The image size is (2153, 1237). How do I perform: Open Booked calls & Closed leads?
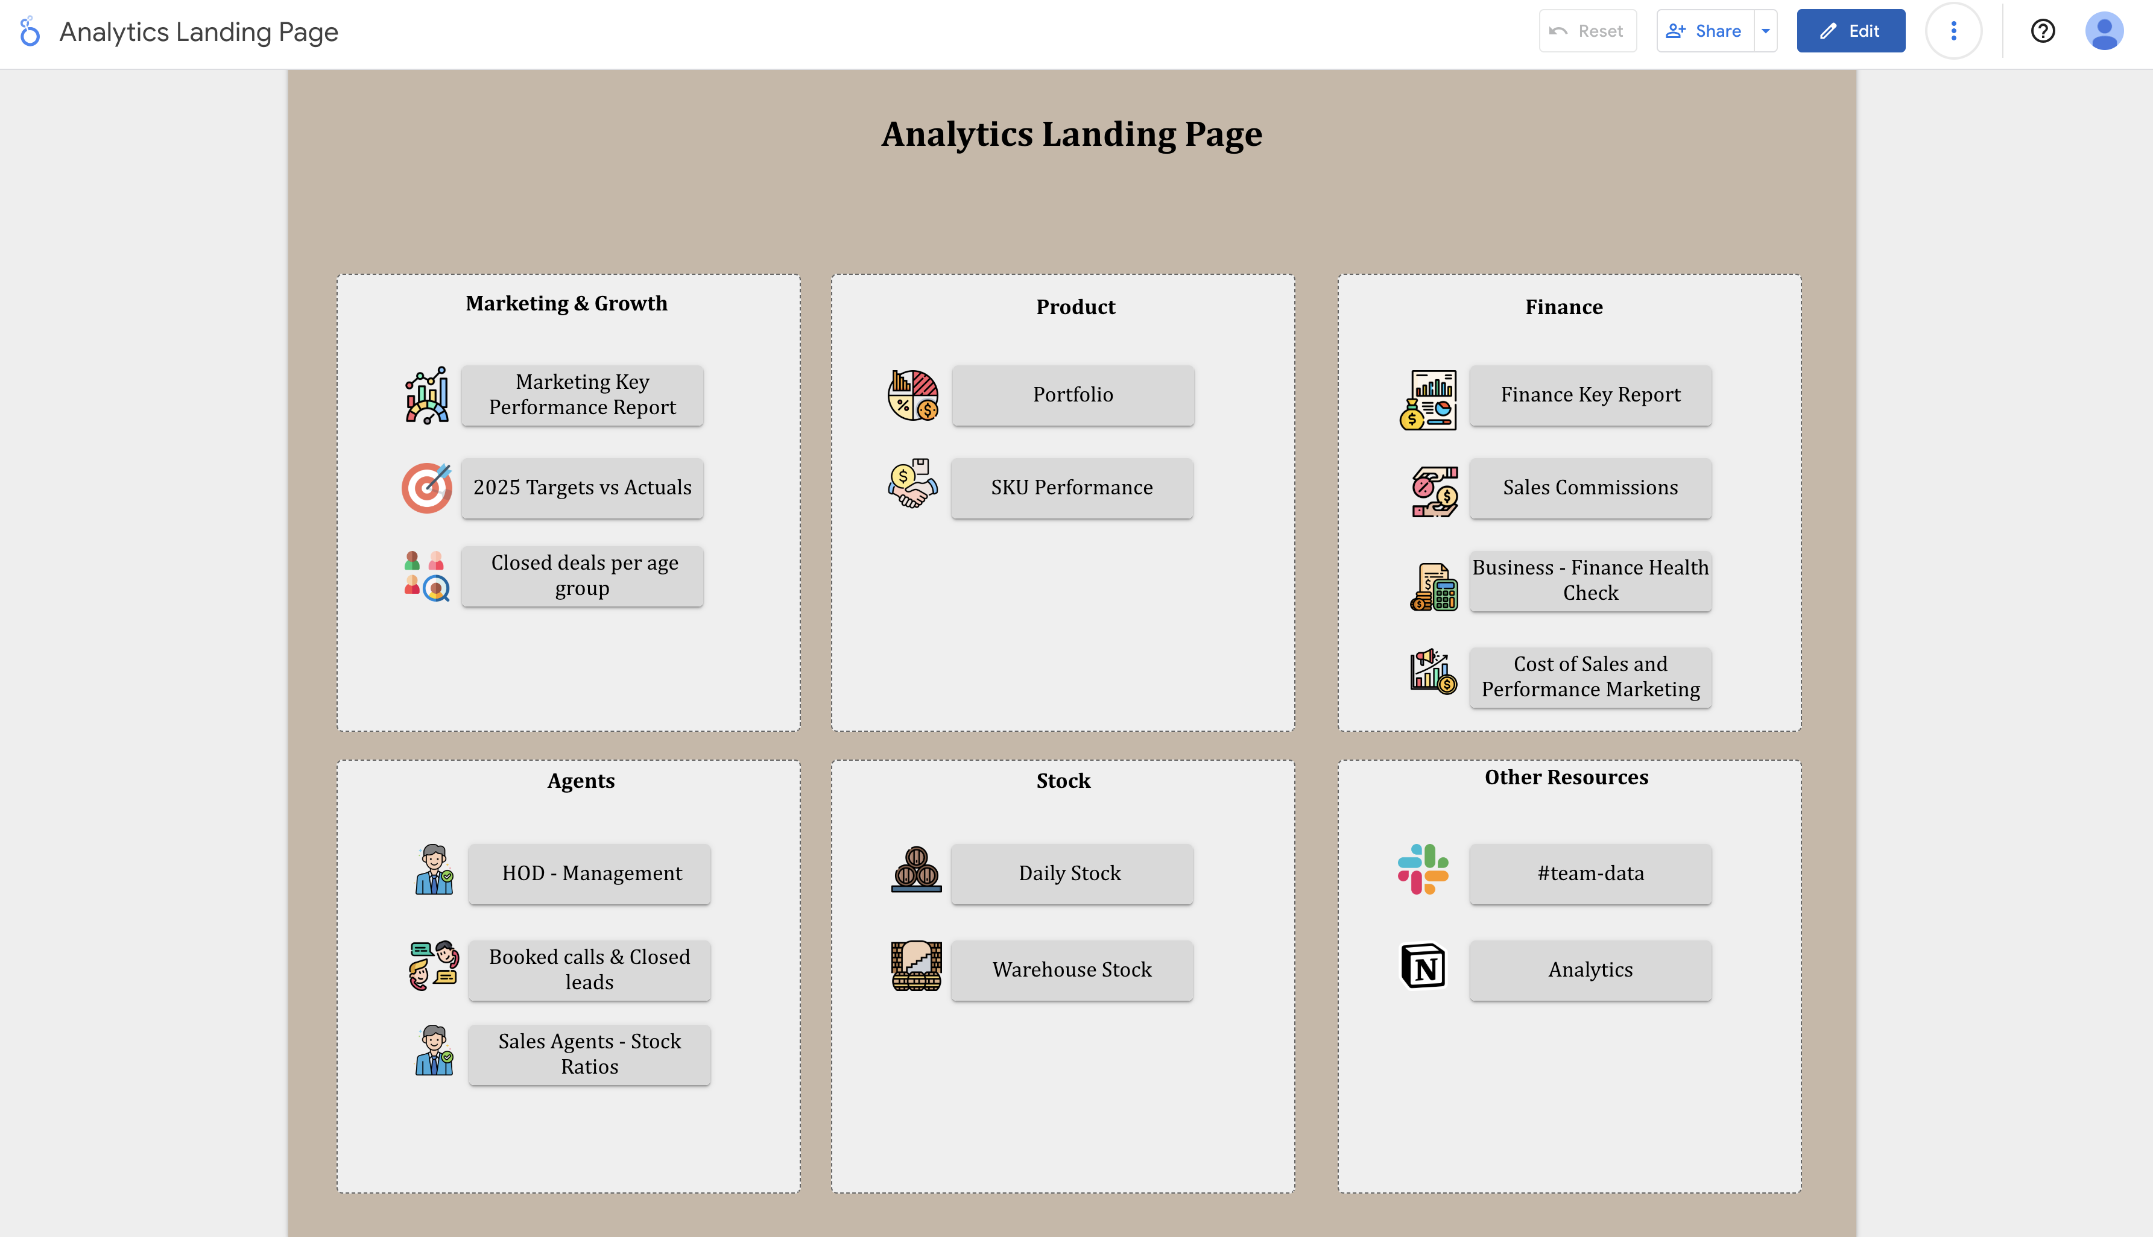pyautogui.click(x=589, y=970)
